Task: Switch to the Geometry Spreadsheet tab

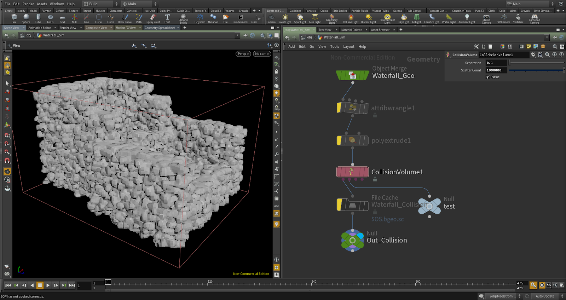Action: click(160, 28)
